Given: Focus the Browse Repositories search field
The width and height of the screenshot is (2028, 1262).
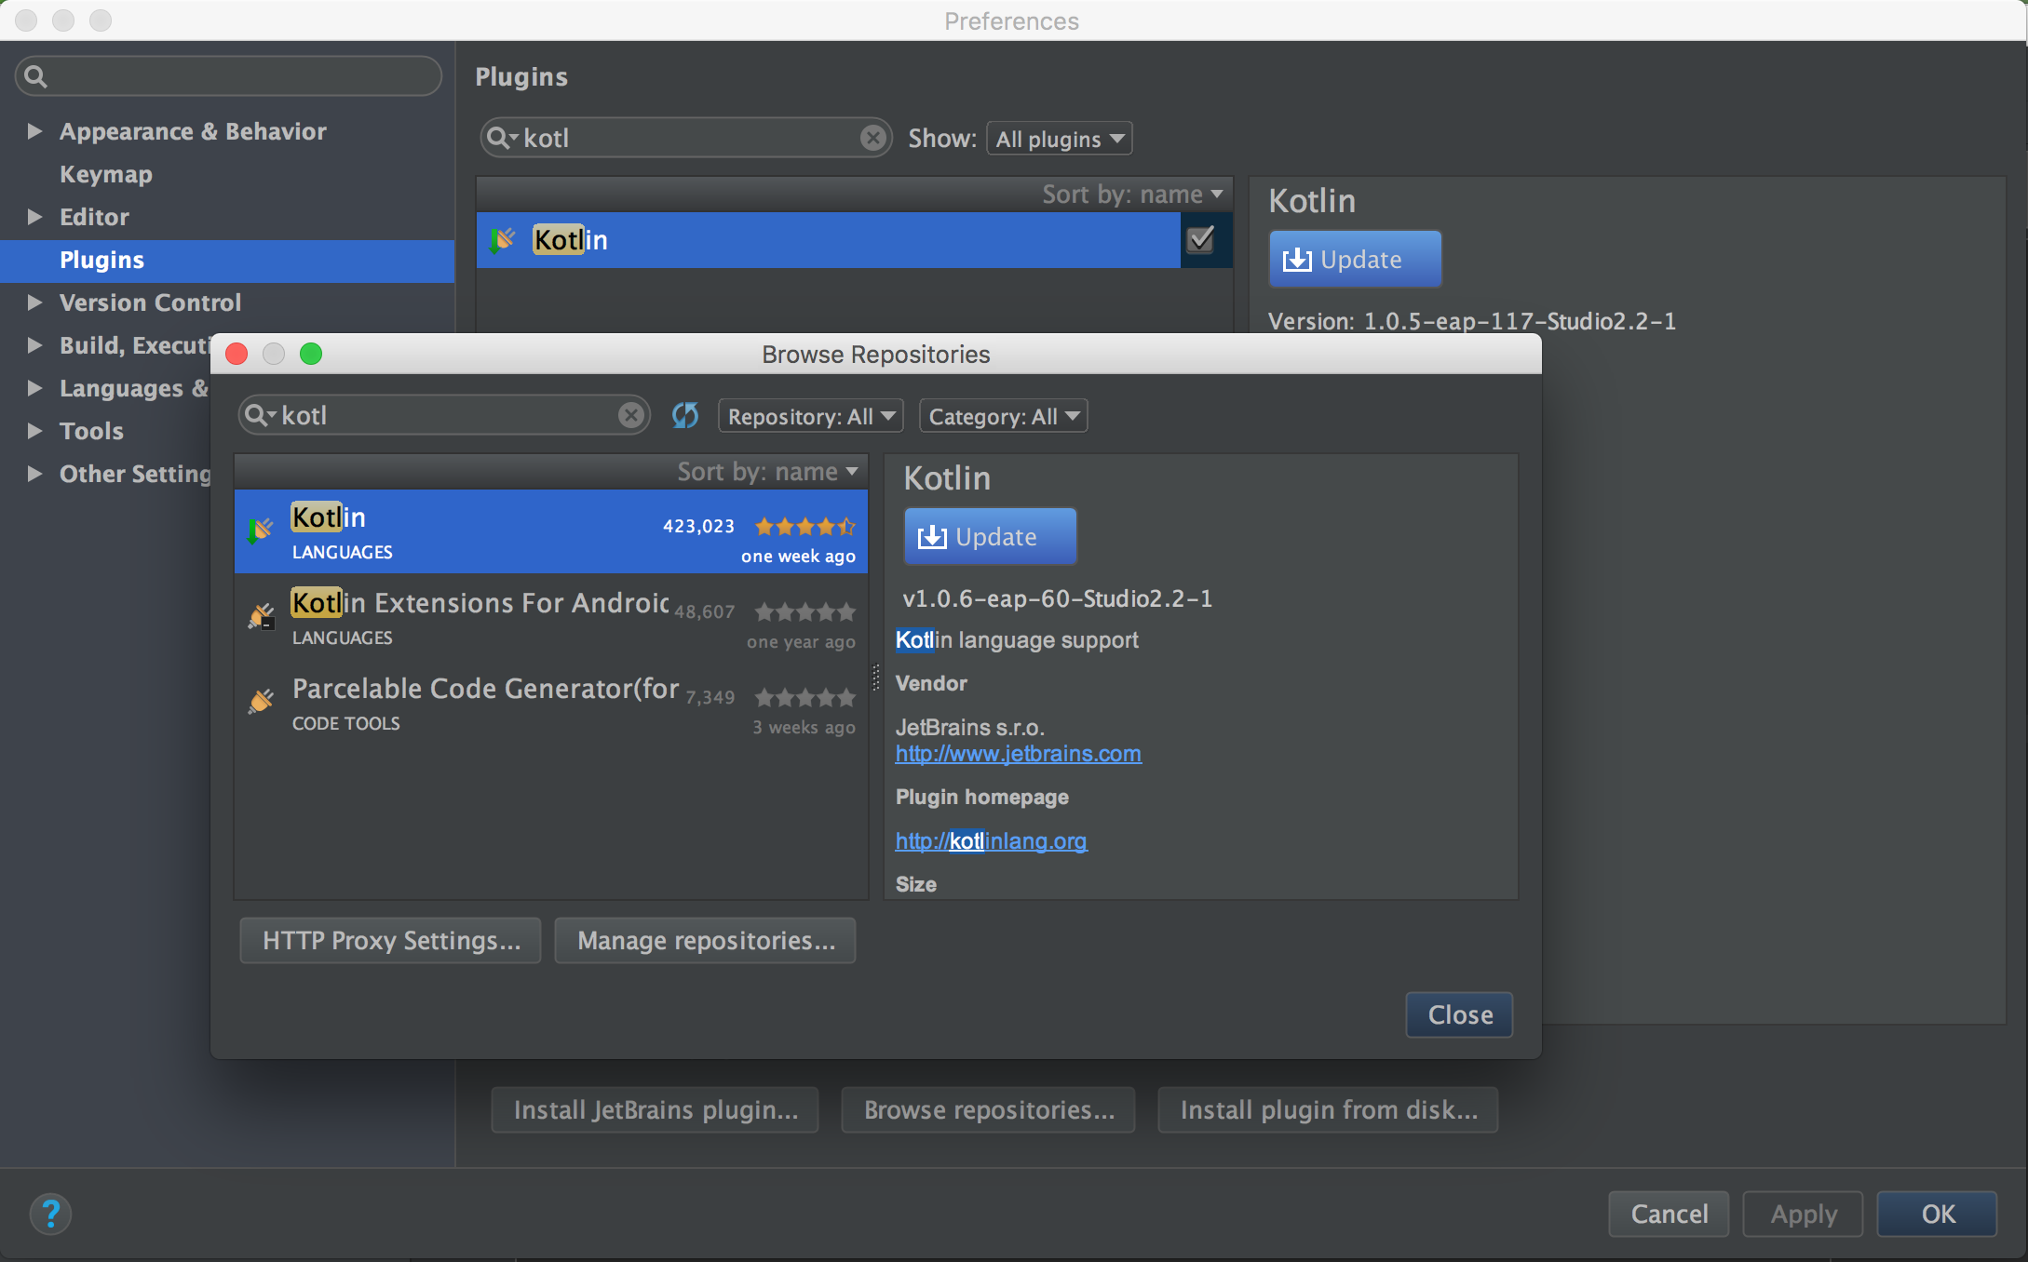Looking at the screenshot, I should [445, 415].
